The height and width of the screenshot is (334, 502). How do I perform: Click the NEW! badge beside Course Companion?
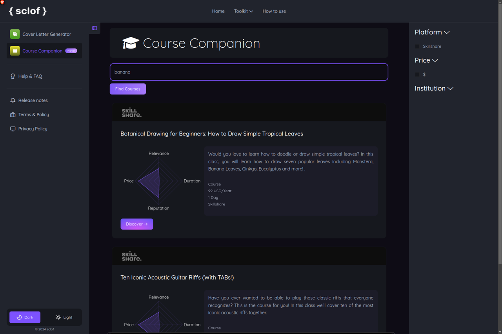(x=71, y=51)
